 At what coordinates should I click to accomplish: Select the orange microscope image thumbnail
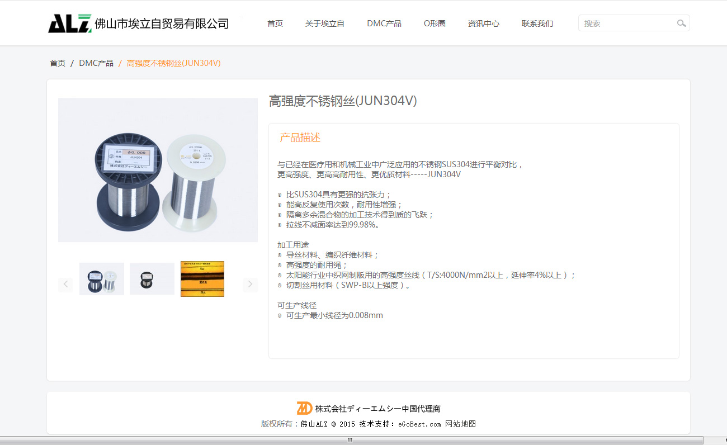(202, 279)
